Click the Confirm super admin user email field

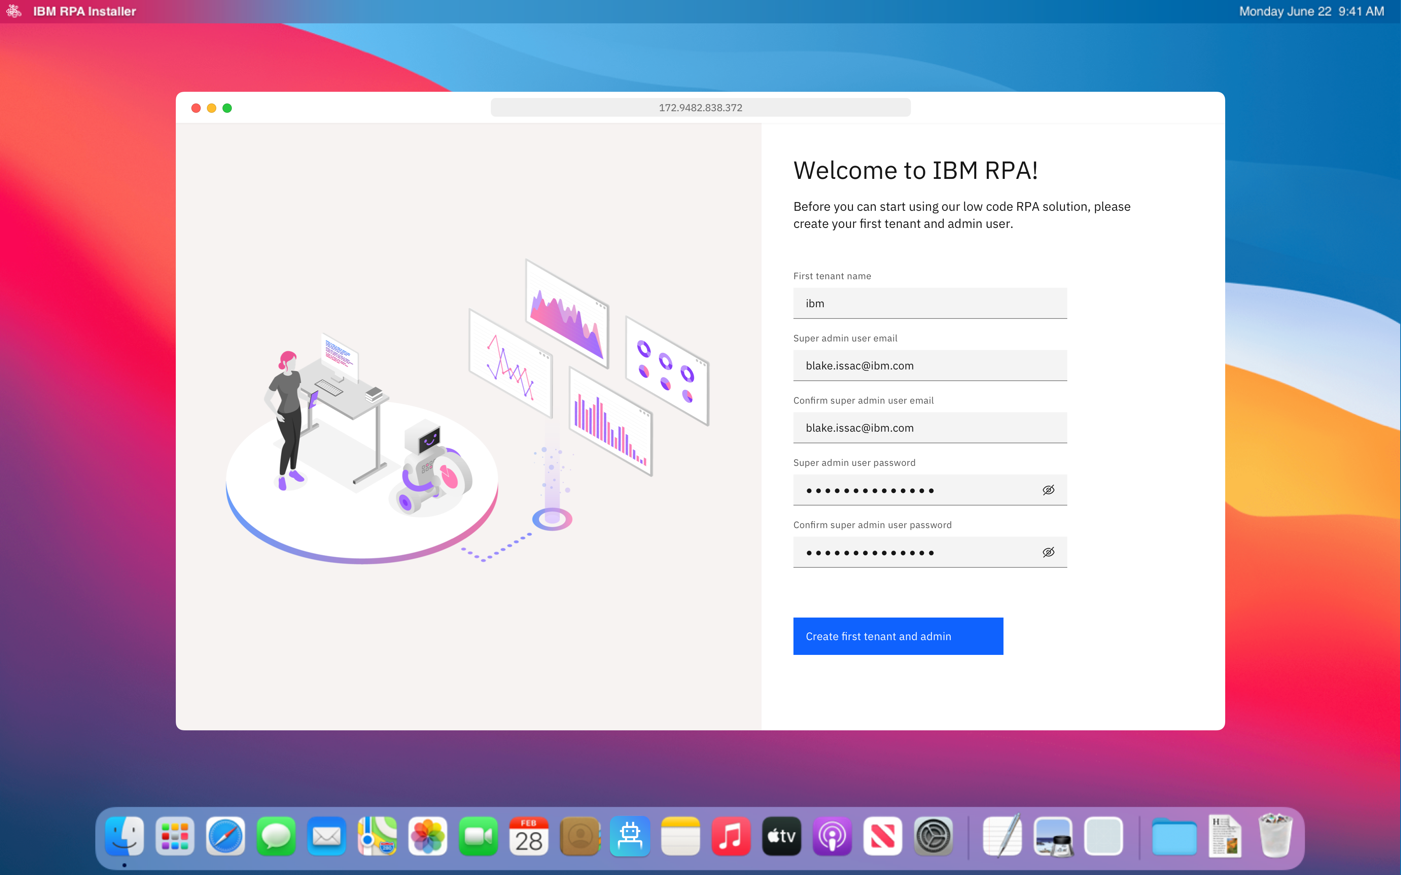point(930,428)
